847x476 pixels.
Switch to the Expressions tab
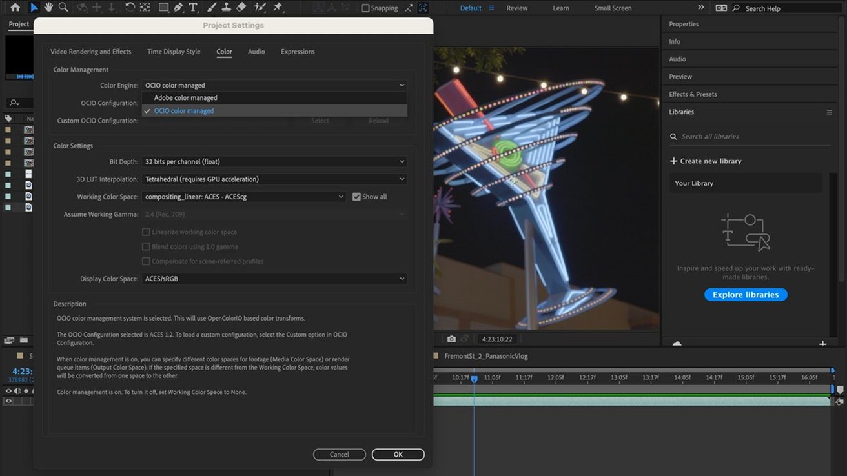[298, 52]
